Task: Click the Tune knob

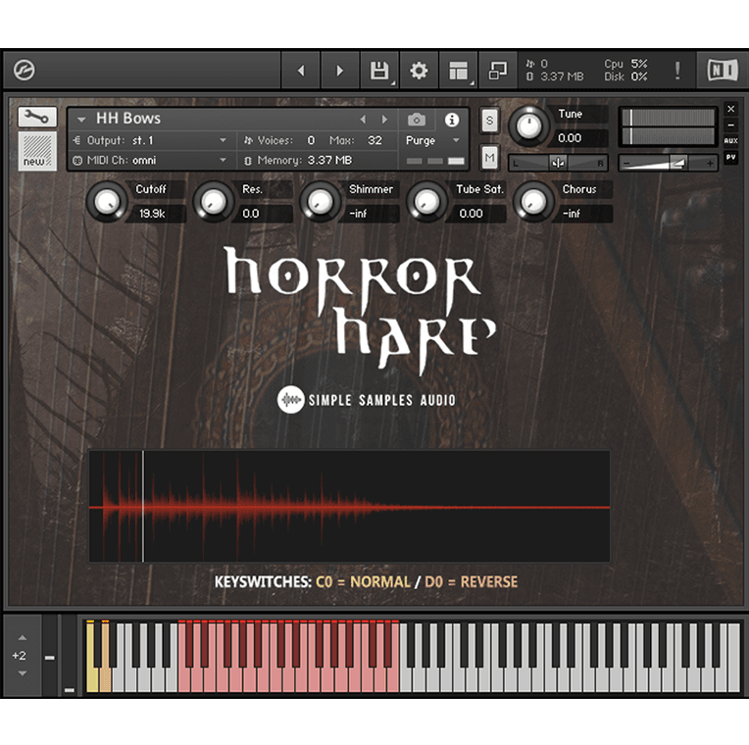Action: coord(528,126)
